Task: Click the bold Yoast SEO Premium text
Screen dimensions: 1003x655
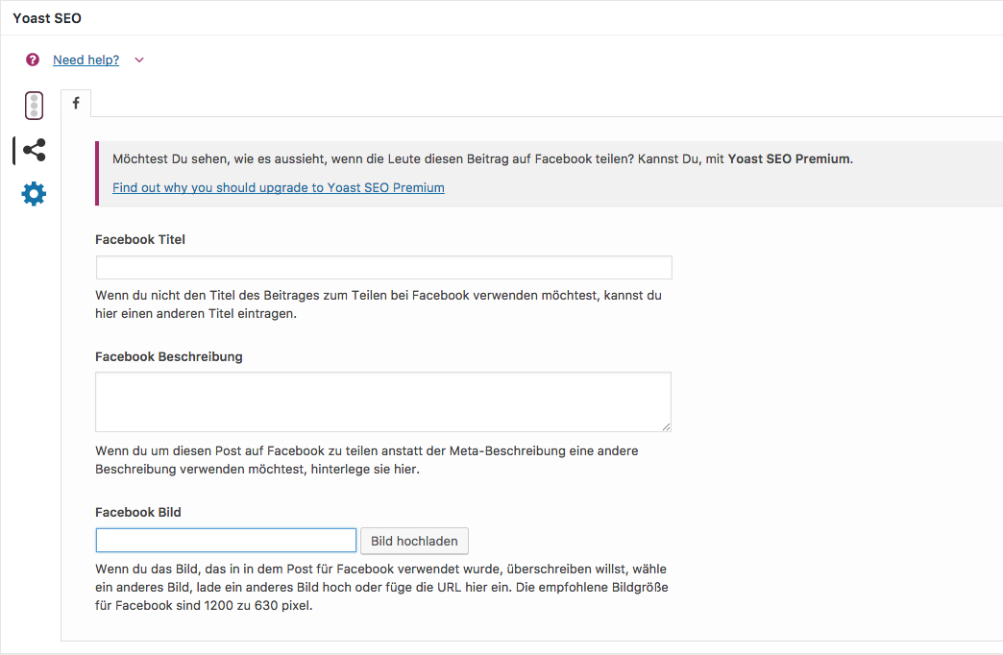Action: (790, 158)
